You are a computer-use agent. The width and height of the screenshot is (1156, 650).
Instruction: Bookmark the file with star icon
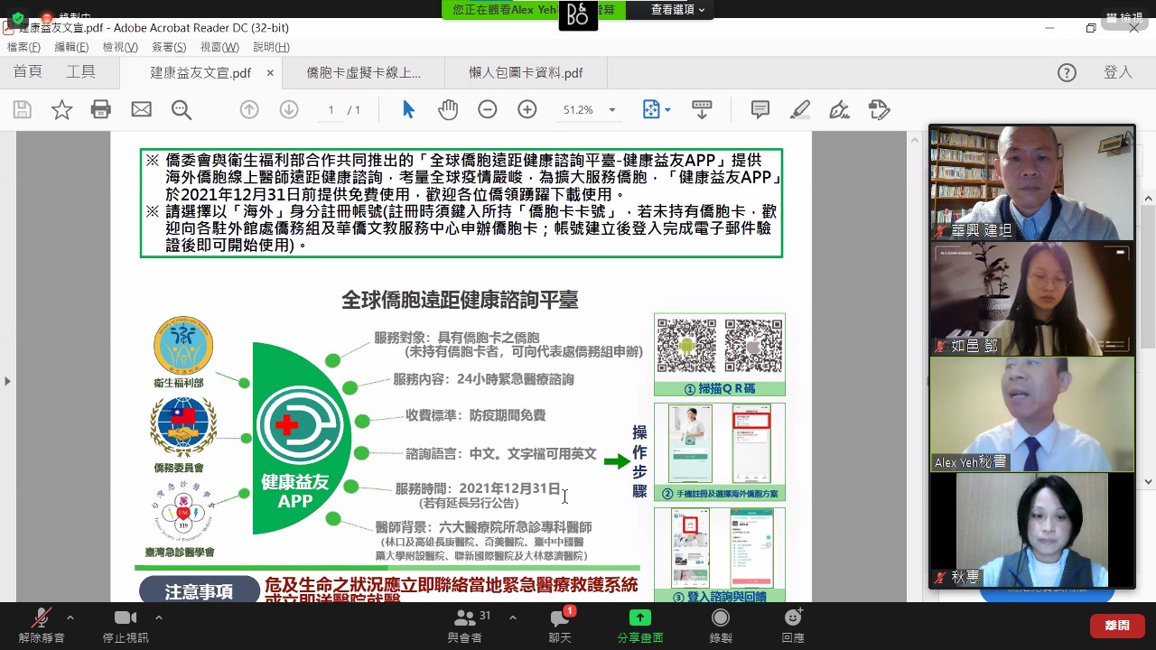61,110
